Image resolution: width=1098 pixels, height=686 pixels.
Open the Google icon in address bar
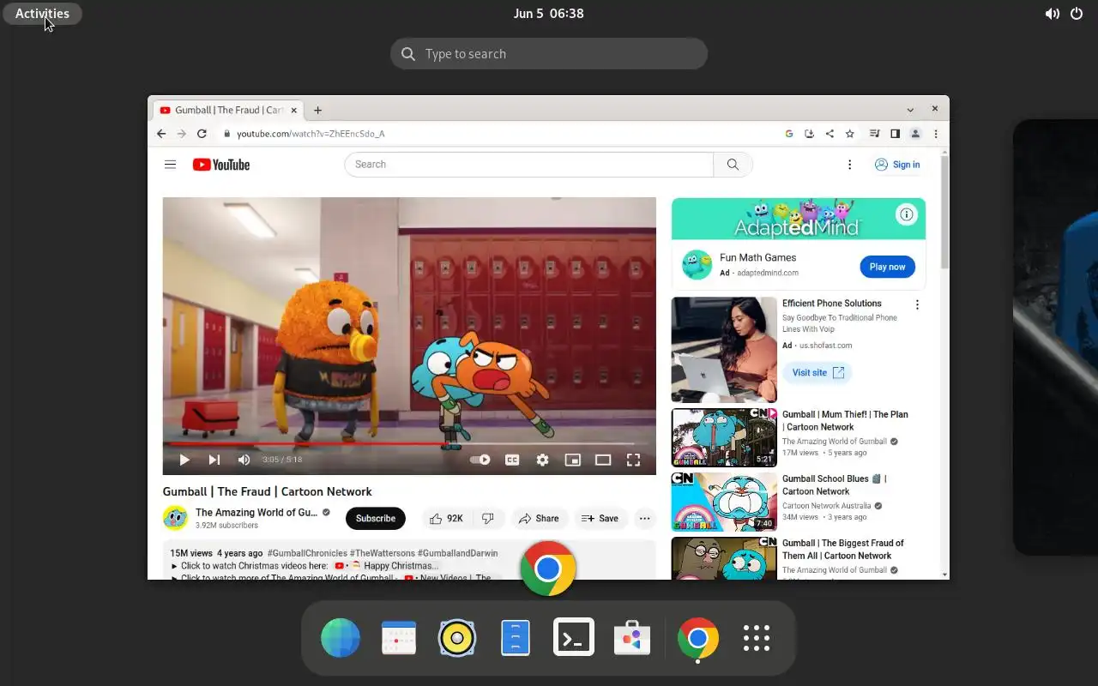pyautogui.click(x=789, y=134)
